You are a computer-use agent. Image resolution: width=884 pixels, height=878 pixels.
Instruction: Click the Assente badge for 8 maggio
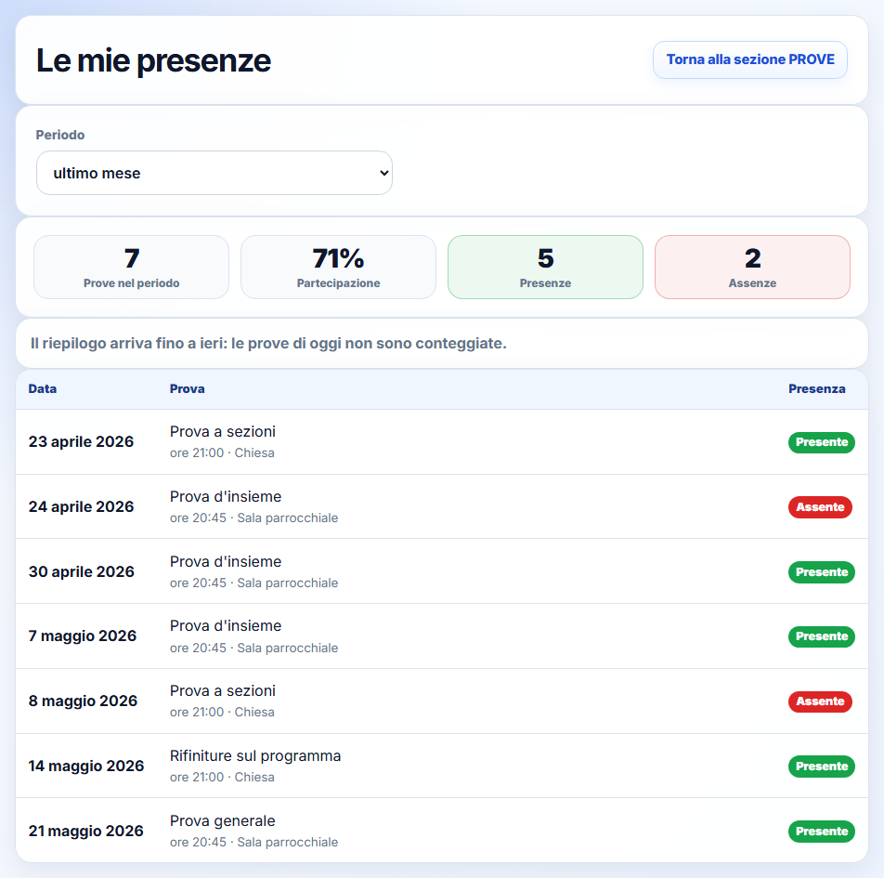(820, 701)
